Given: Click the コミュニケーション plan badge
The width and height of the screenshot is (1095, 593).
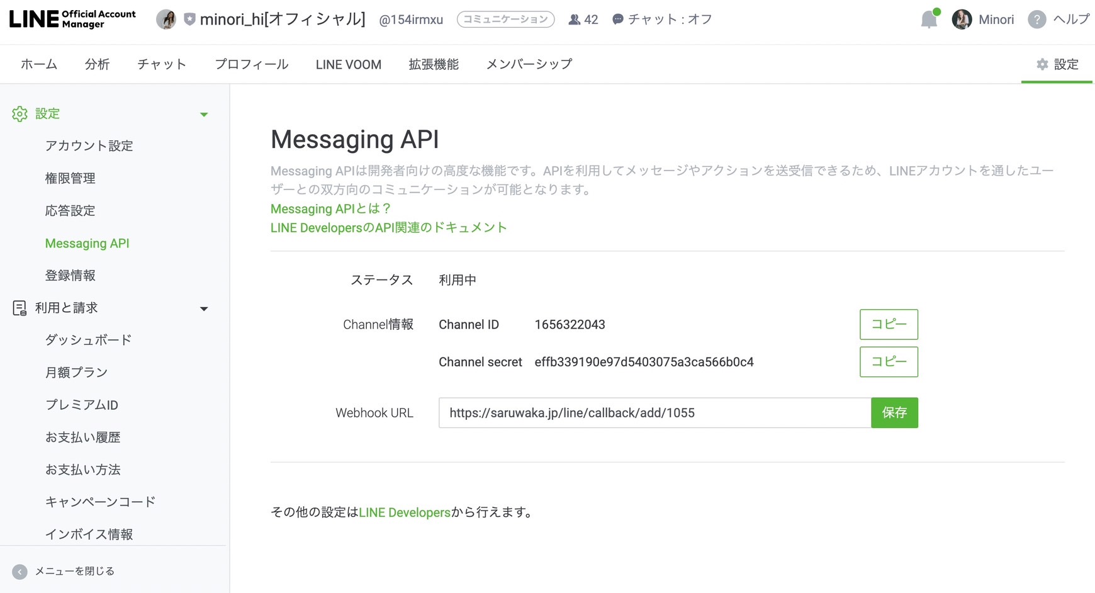Looking at the screenshot, I should (x=506, y=20).
